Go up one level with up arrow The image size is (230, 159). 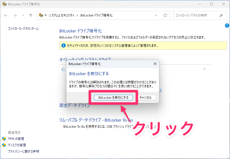(31, 15)
